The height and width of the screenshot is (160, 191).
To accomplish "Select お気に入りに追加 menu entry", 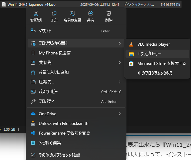I will point(76,72).
